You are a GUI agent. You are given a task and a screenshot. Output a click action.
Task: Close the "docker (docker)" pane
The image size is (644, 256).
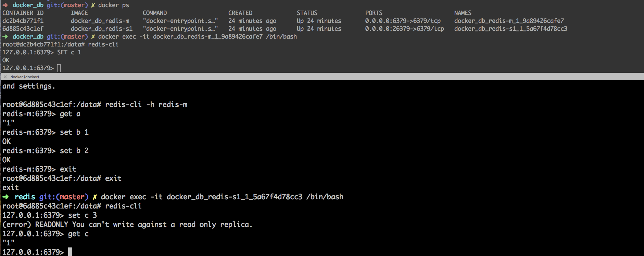coord(5,77)
